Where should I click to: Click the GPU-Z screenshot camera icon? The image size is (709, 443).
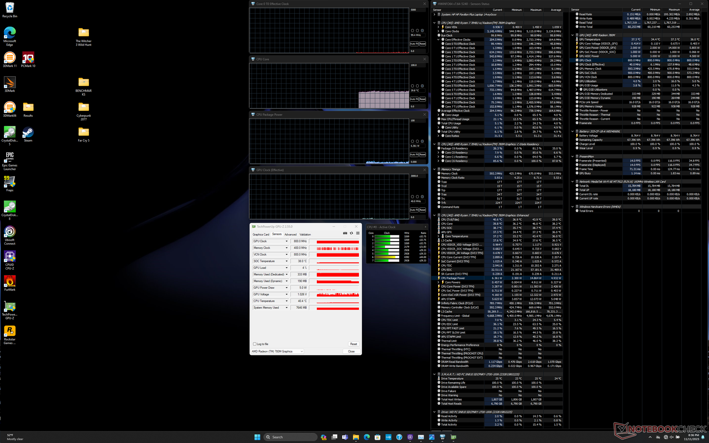click(x=345, y=233)
